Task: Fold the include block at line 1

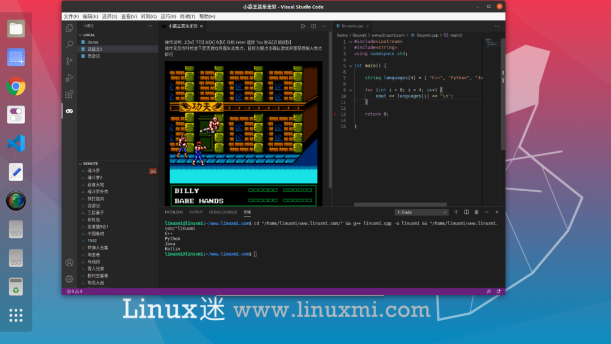Action: (351, 41)
